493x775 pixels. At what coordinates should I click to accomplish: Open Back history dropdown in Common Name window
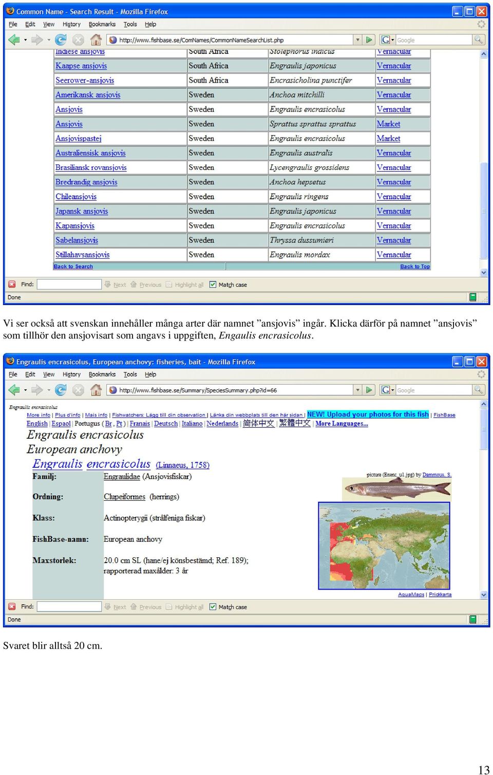[25, 40]
